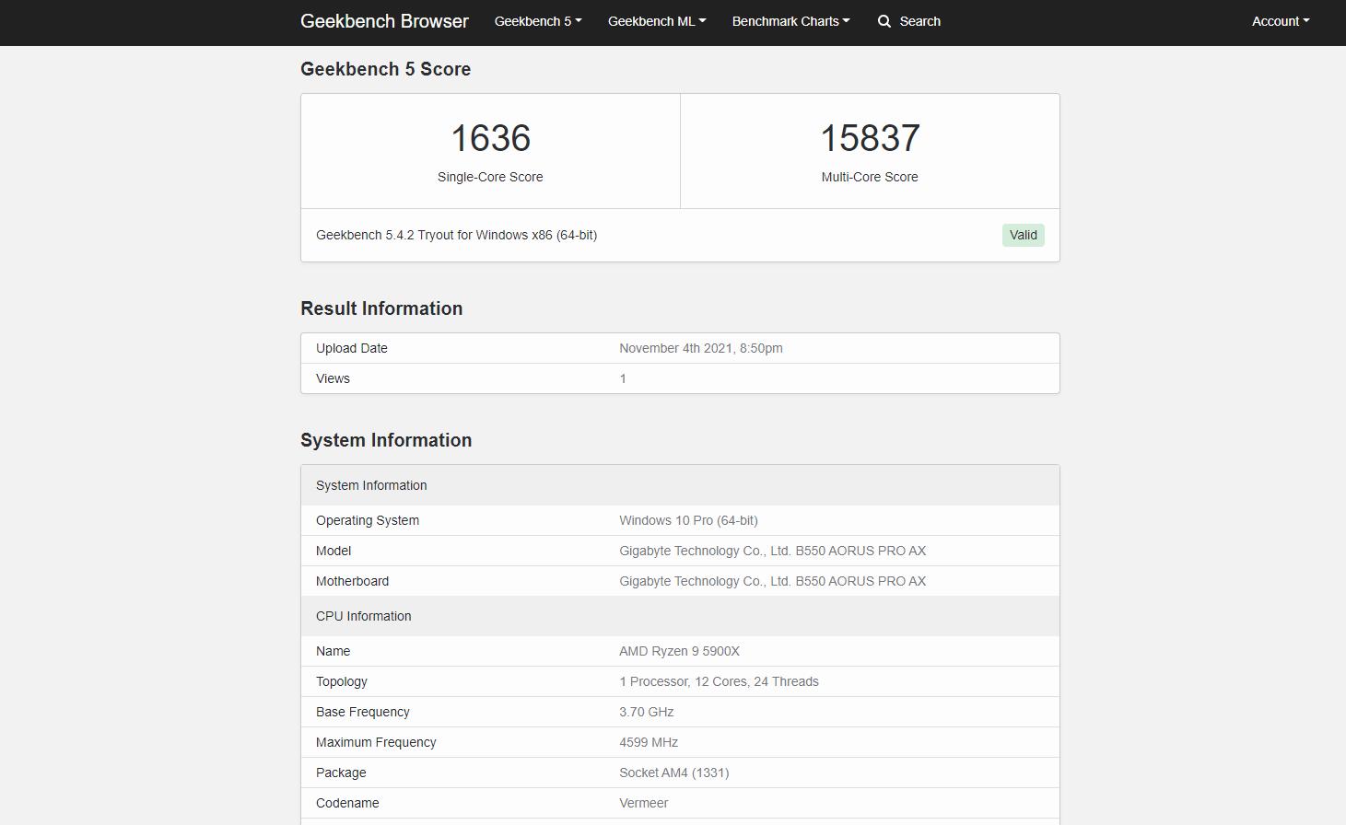Select the AMD Ryzen 9 5900X value
This screenshot has width=1346, height=825.
click(x=679, y=651)
